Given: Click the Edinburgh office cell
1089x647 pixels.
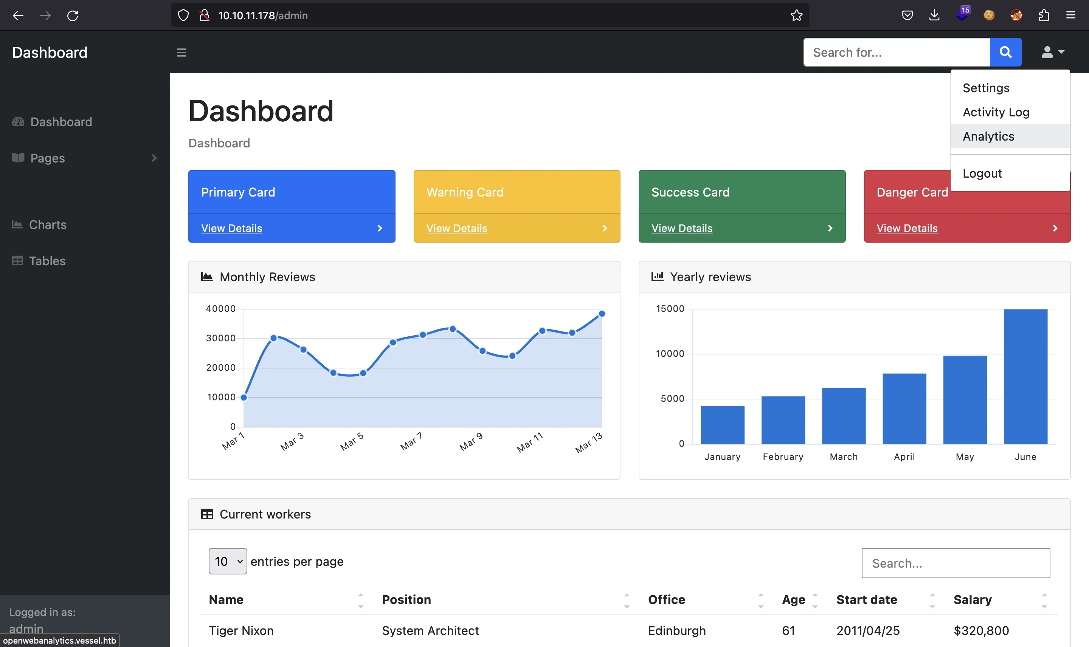Looking at the screenshot, I should (x=677, y=631).
